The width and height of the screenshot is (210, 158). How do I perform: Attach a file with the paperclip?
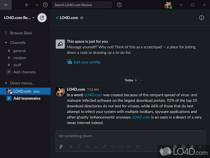coord(192,147)
